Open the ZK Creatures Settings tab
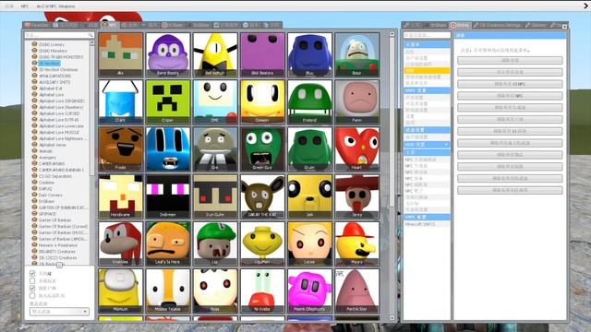The image size is (591, 332). (x=497, y=25)
